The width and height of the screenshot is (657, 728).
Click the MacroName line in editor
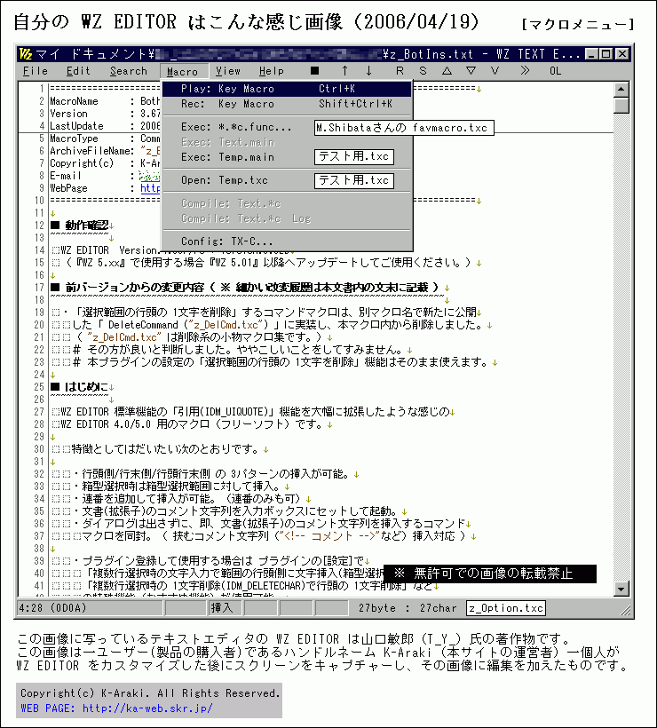point(105,101)
